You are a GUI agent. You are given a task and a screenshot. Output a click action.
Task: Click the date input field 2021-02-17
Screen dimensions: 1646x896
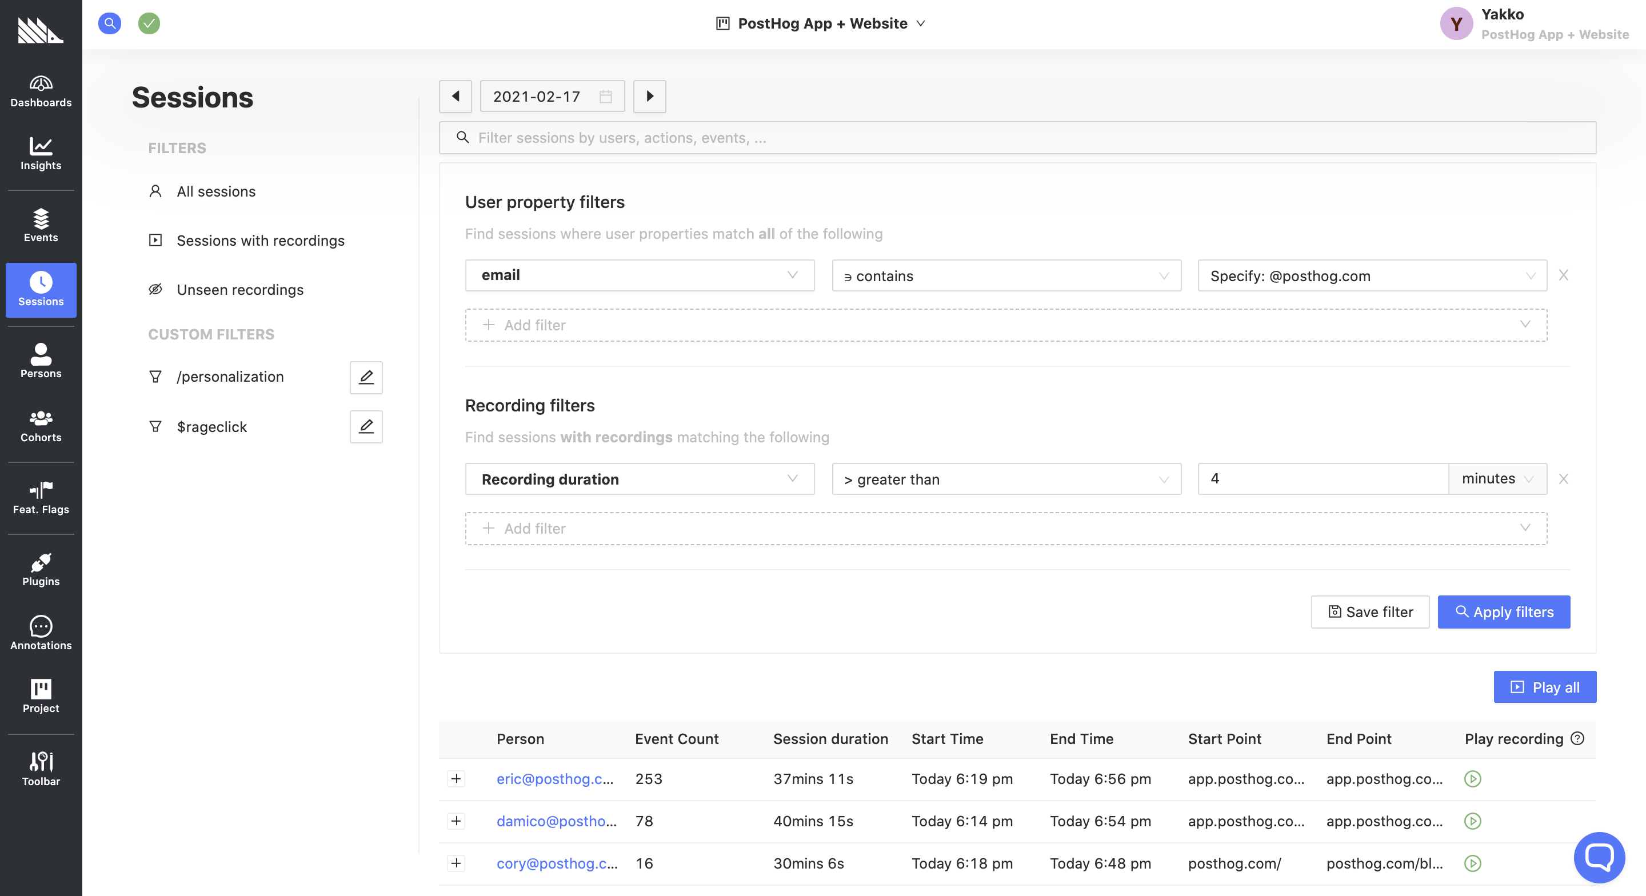point(552,96)
